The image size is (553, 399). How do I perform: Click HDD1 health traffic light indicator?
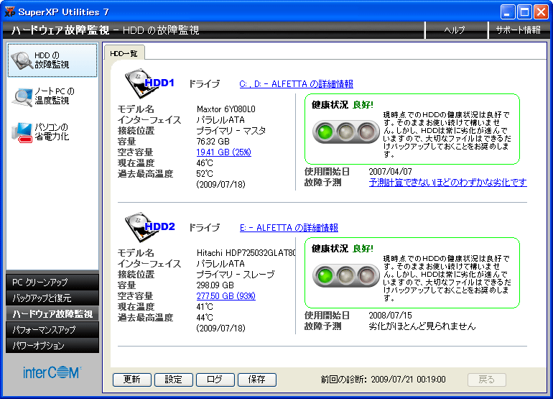point(345,132)
